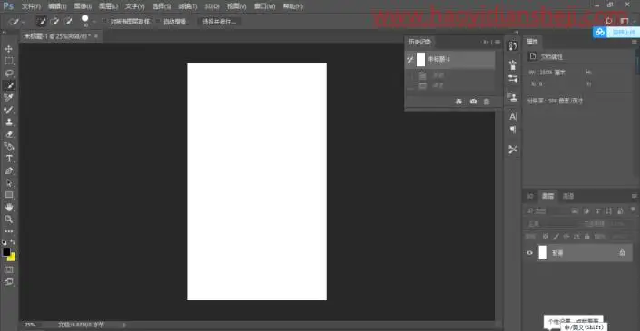Choose Subtract from Selection mode
Viewport: 640px width, 331px height.
(68, 21)
